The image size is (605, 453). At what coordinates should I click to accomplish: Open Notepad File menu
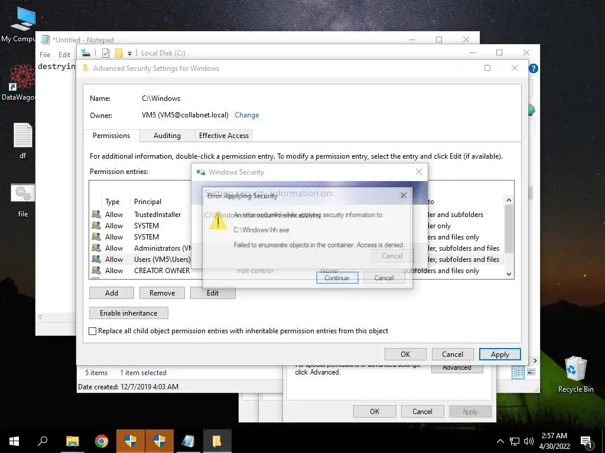click(x=45, y=55)
